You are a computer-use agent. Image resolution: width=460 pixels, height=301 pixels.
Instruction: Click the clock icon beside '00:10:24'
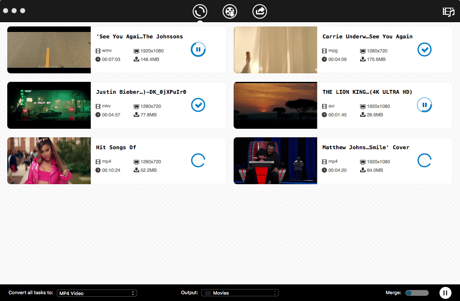98,170
